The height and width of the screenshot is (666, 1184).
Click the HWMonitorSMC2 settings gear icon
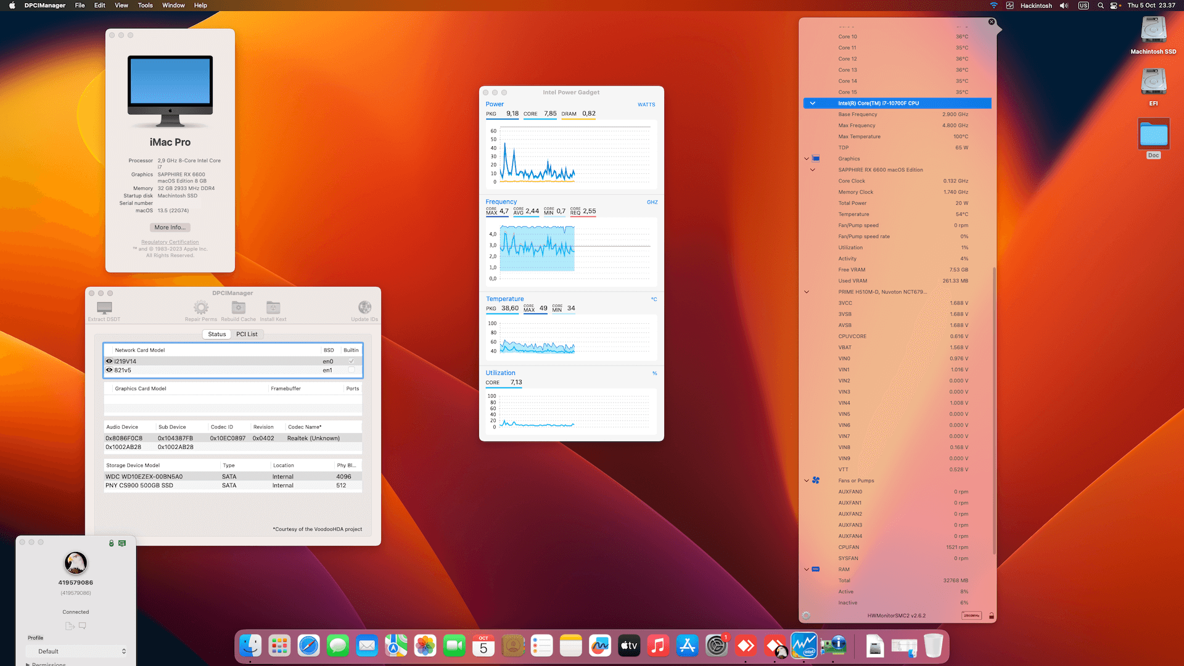tap(806, 615)
